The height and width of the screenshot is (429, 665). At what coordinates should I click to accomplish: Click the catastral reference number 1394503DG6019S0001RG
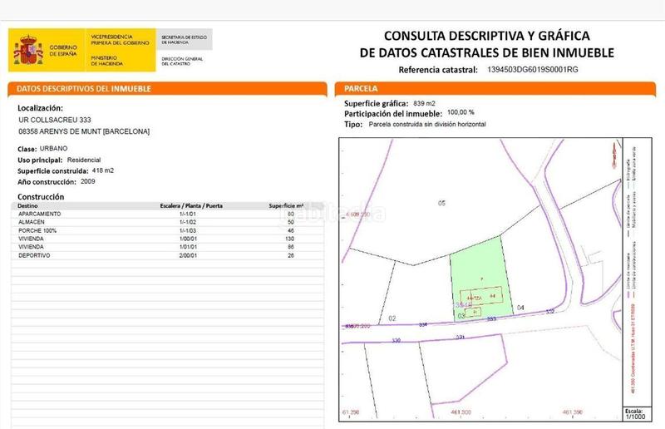pyautogui.click(x=532, y=71)
